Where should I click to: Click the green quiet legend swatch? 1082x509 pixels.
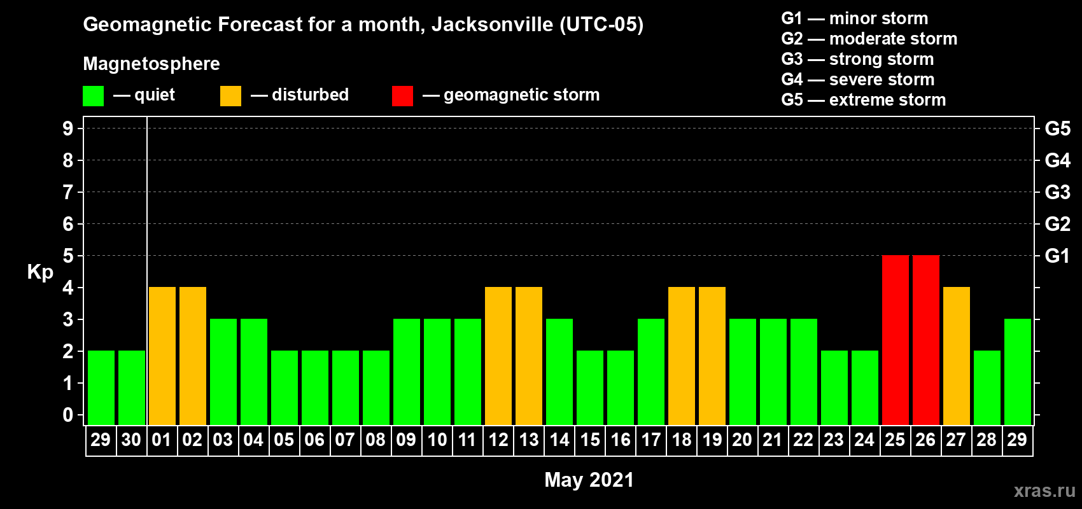93,96
